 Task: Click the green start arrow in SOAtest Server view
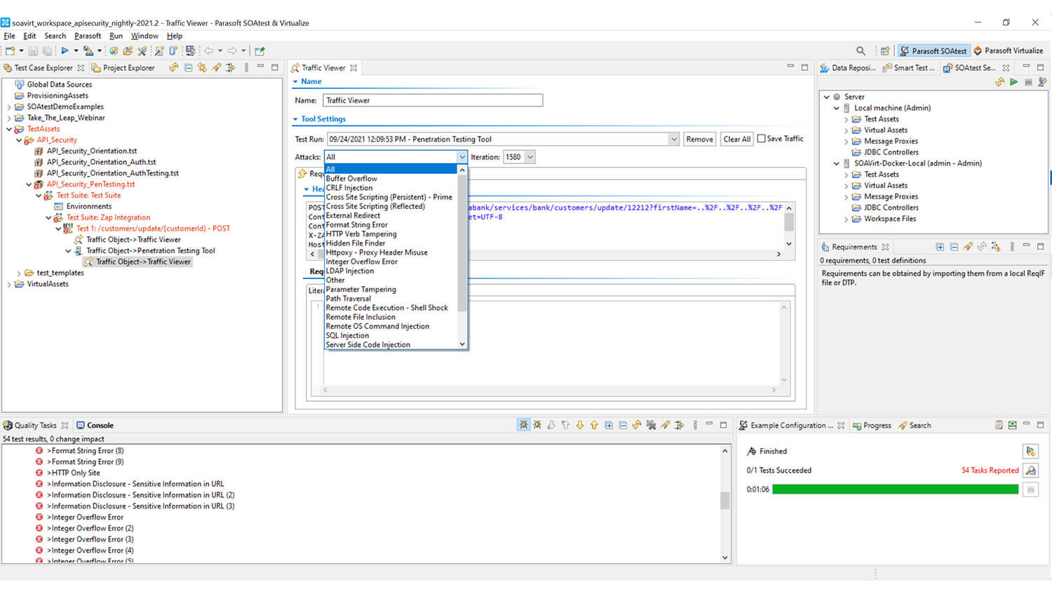coord(1013,82)
